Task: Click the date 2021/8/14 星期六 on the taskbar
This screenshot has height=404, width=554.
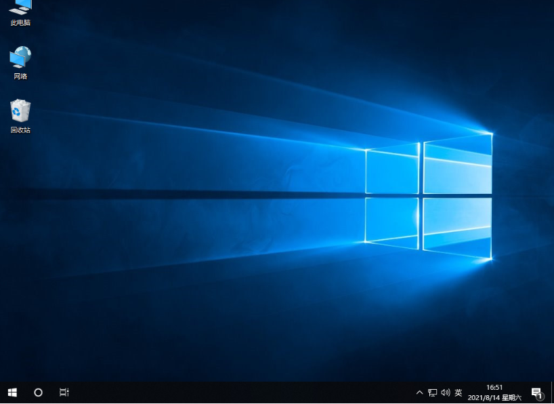Action: (x=494, y=397)
